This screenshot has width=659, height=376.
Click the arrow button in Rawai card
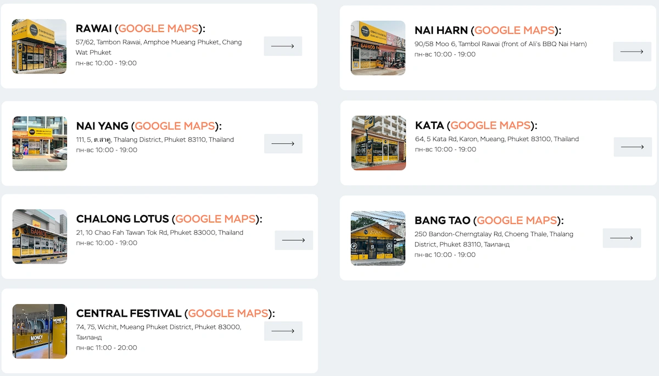tap(283, 46)
